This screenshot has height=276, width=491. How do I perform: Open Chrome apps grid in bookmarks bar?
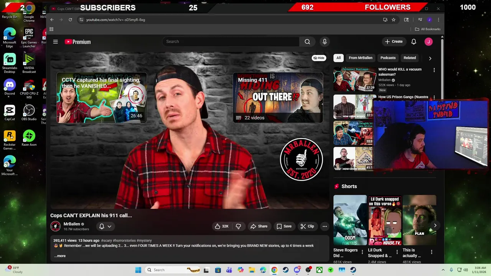(51, 29)
